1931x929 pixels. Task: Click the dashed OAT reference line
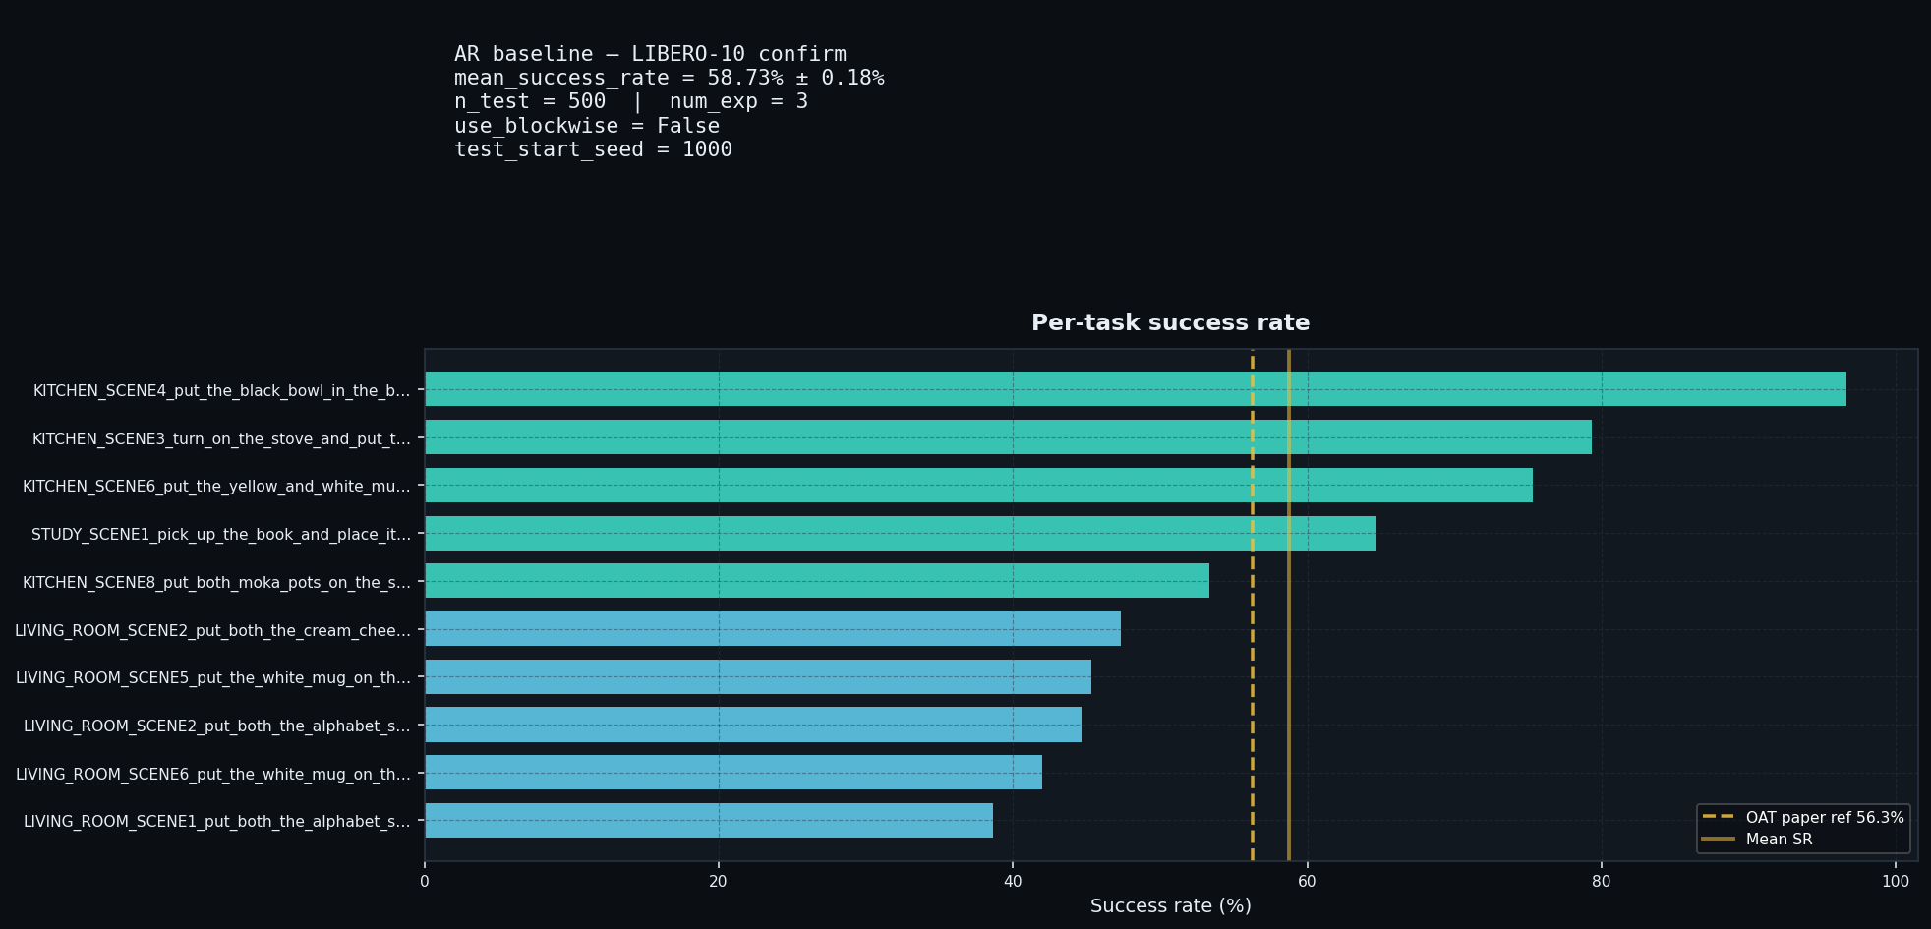(1253, 605)
